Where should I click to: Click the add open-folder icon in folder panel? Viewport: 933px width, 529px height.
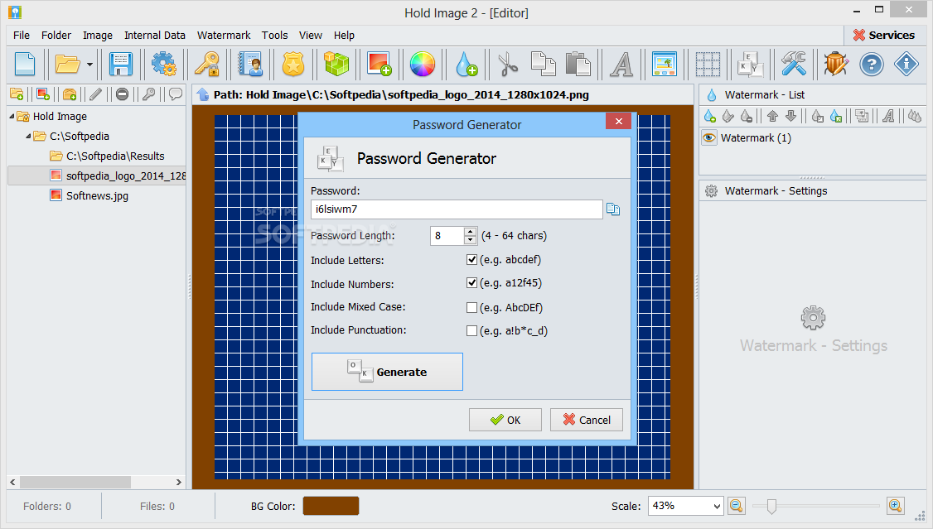tap(70, 94)
